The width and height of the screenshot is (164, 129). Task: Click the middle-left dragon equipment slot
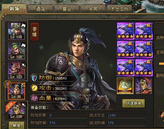125,49
